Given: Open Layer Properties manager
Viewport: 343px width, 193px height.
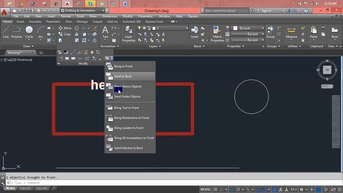Looking at the screenshot, I should pos(129,34).
